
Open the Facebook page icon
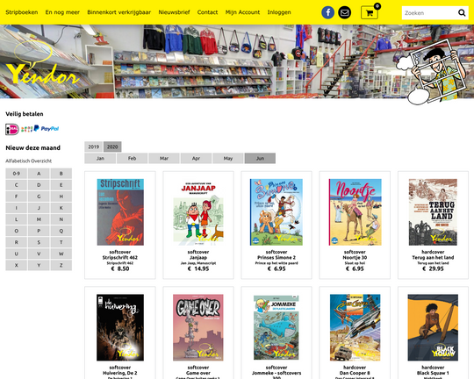tap(327, 12)
